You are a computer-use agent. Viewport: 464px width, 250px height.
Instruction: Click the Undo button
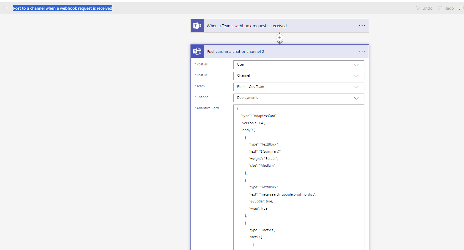coord(424,8)
